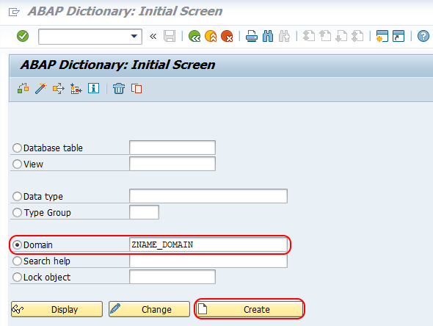Click the View name input field

(x=172, y=164)
